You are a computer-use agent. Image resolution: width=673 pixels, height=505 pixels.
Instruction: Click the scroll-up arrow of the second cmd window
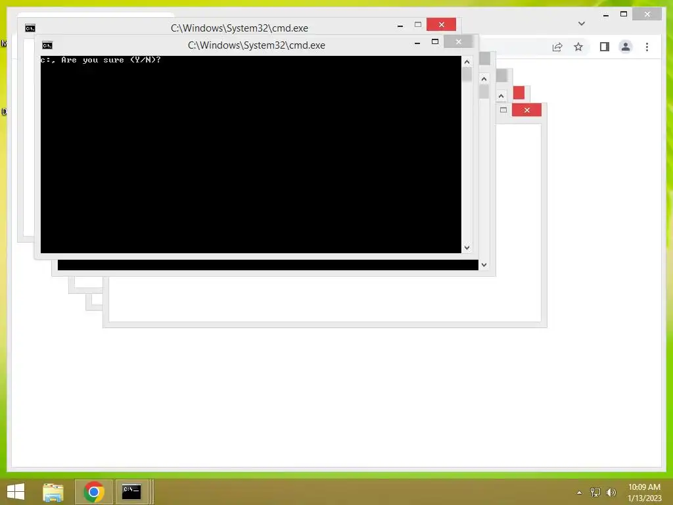484,79
